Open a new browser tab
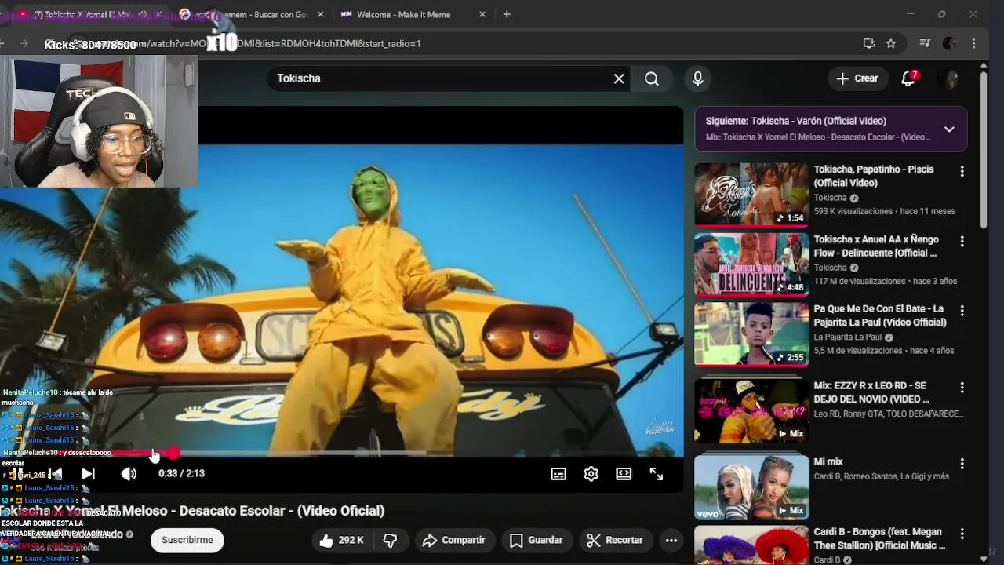Image resolution: width=1004 pixels, height=565 pixels. [x=507, y=14]
